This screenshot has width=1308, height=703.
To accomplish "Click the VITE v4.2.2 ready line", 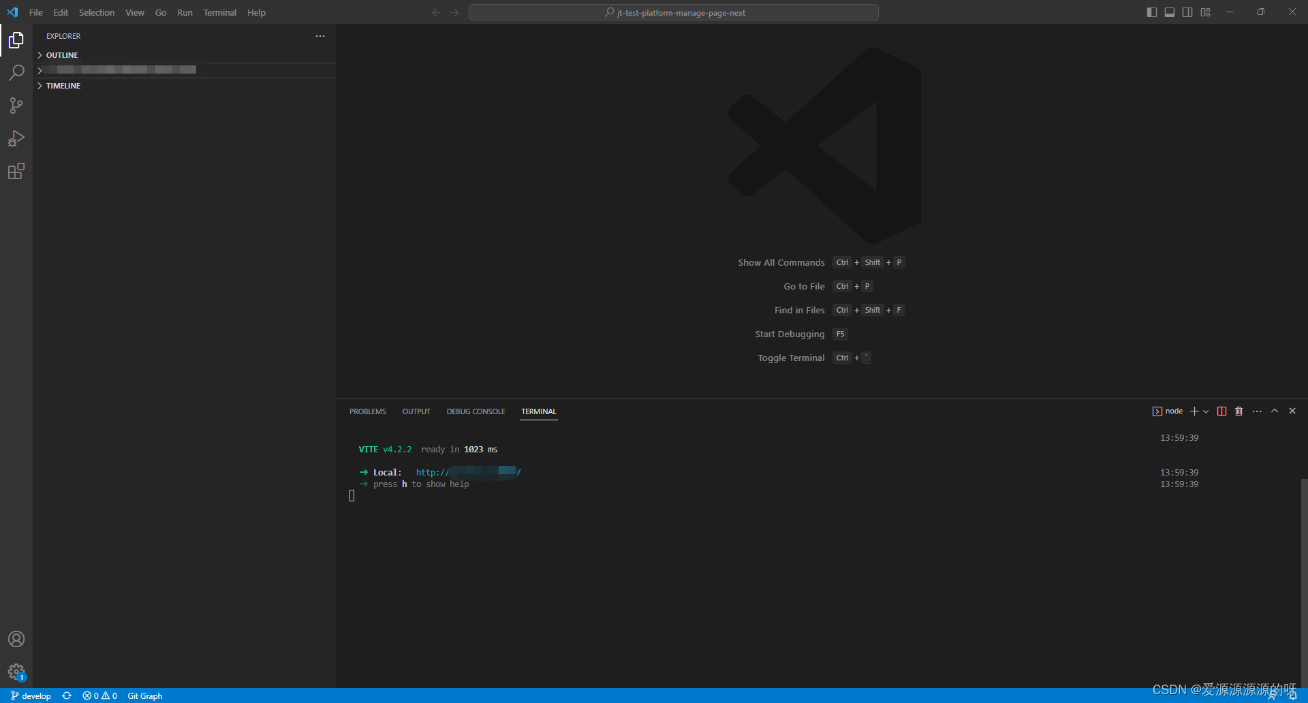I will point(428,450).
